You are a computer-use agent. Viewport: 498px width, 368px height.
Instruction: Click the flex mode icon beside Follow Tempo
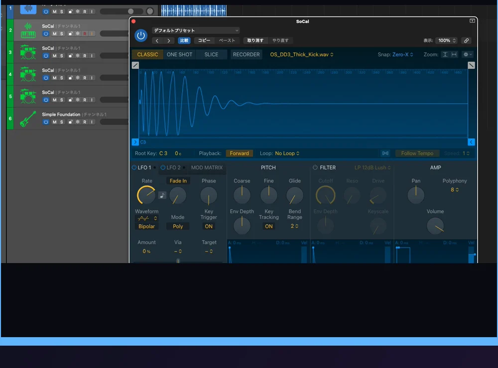click(385, 153)
